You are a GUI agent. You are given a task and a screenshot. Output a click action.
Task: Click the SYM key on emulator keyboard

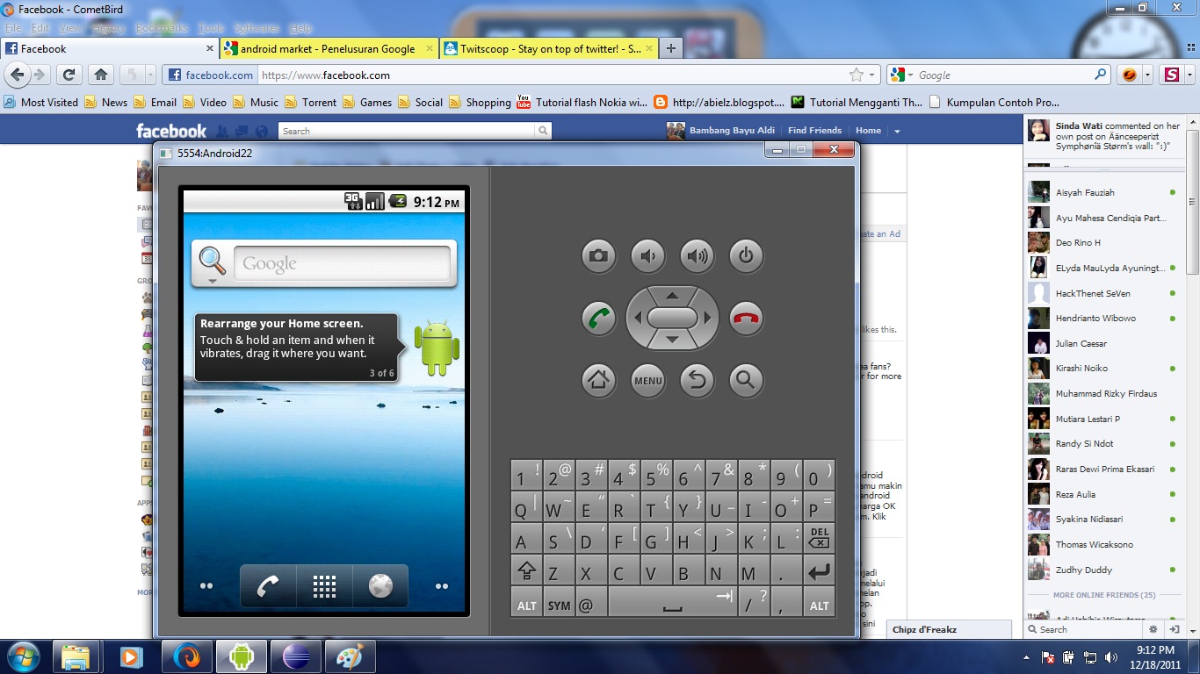point(559,603)
